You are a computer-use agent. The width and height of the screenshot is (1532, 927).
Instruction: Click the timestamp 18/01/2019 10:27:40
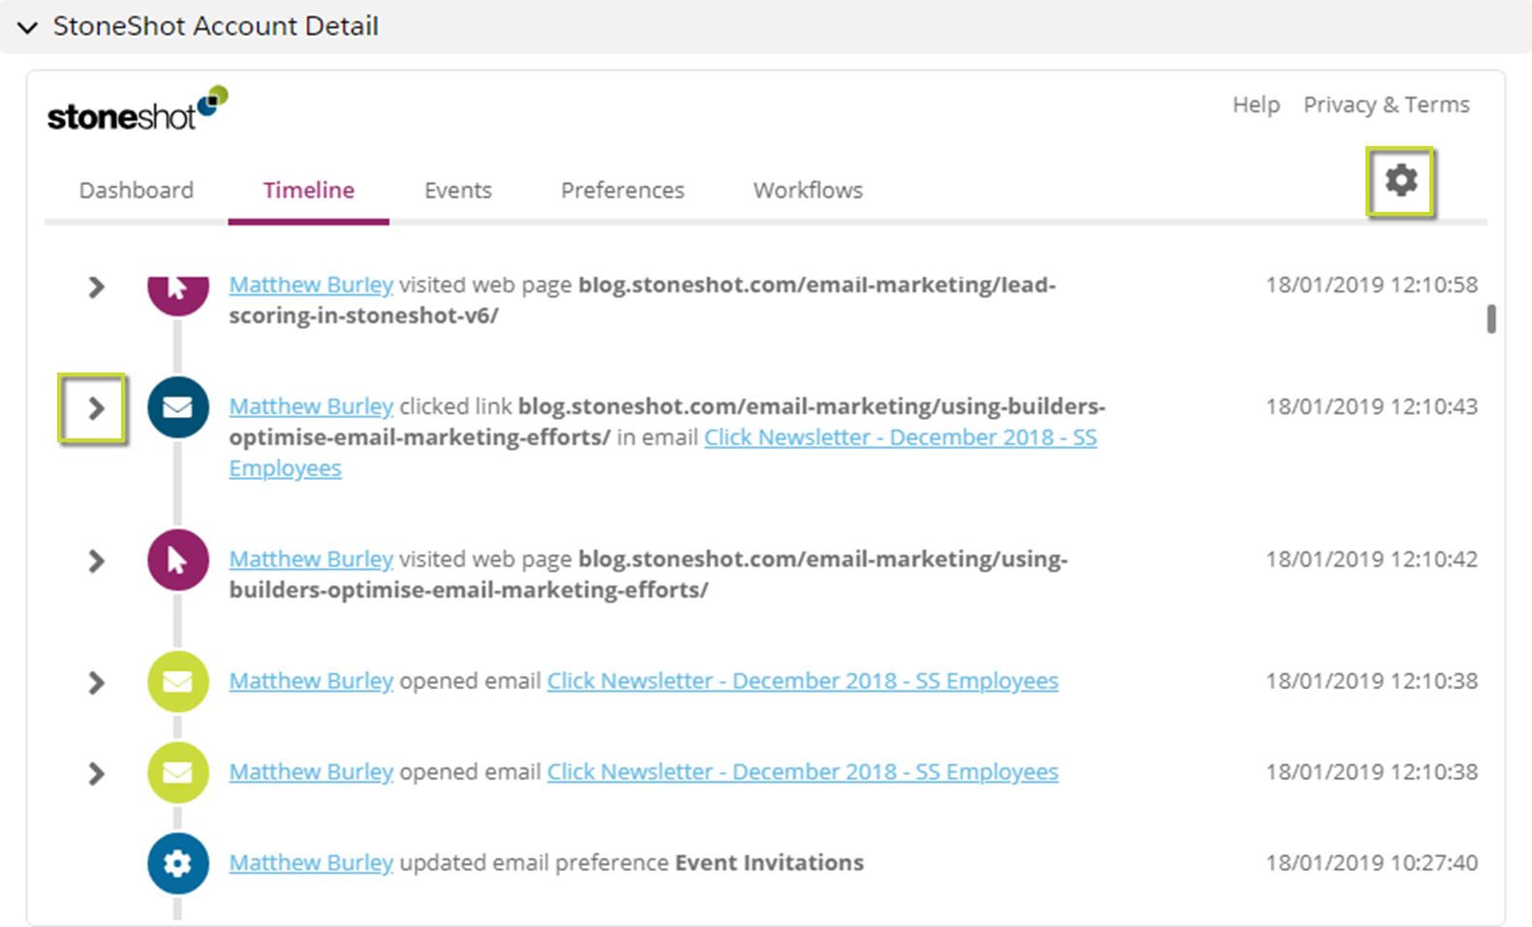click(1371, 863)
